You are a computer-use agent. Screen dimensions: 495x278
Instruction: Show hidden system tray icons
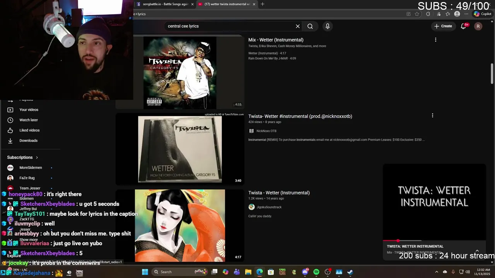(x=437, y=272)
